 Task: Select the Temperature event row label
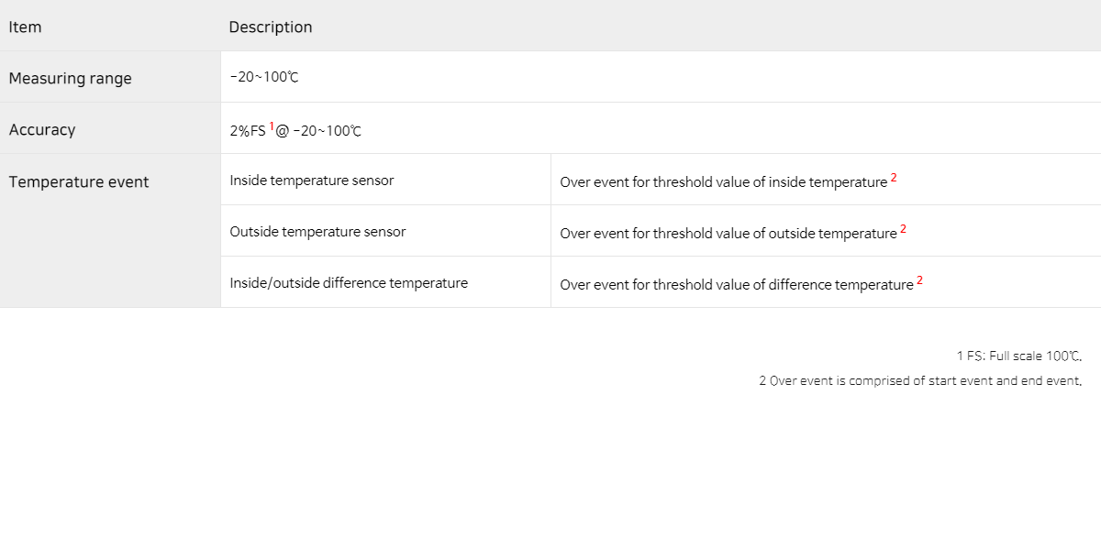[x=79, y=181]
